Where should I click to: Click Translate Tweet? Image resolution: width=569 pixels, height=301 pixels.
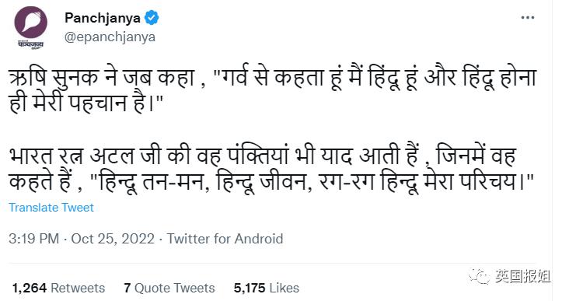[51, 208]
